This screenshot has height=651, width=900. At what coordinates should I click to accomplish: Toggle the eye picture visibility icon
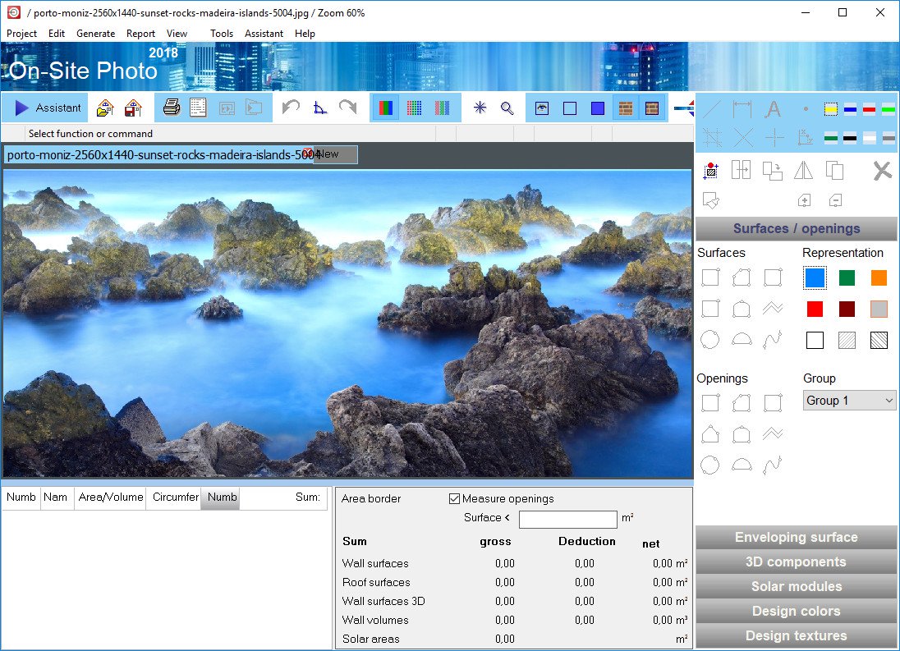click(542, 108)
